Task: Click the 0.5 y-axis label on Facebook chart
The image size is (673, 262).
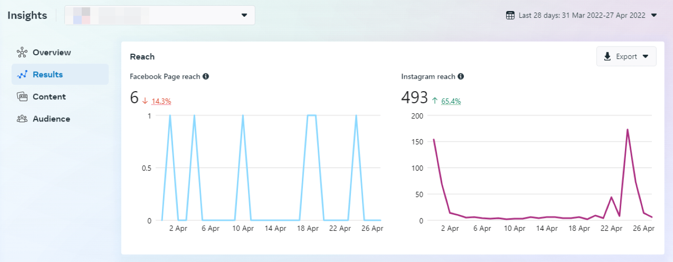Action: (x=146, y=168)
